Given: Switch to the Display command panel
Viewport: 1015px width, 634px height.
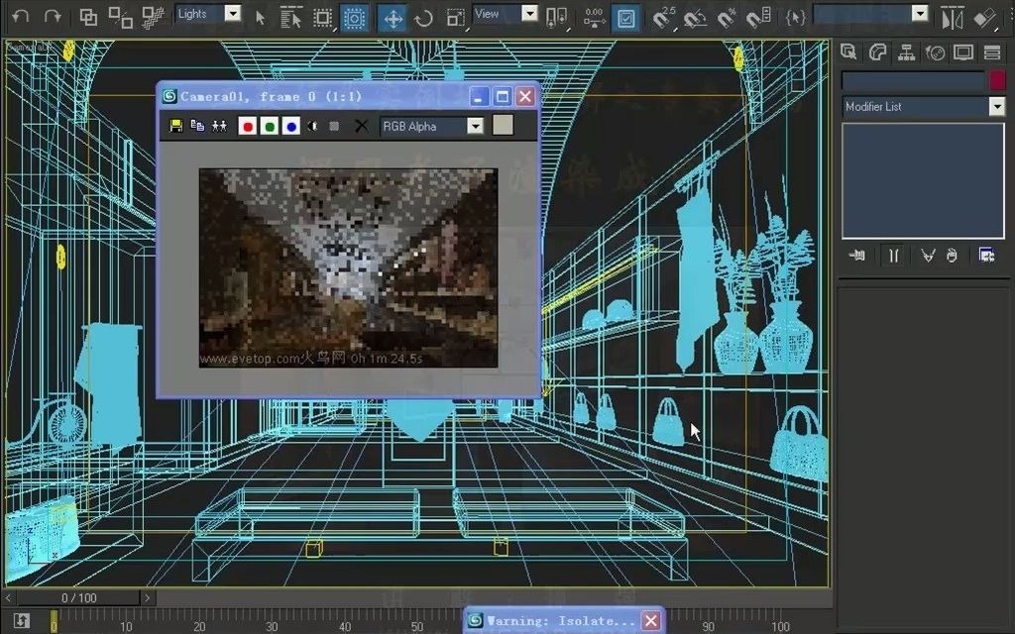Looking at the screenshot, I should coord(963,52).
